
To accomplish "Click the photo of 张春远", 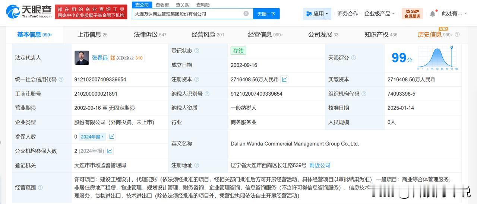I will click(x=82, y=58).
